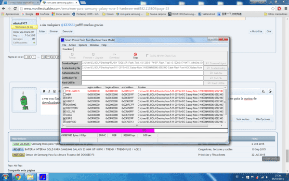
Task: Click the @KENSEI mention link
Action: tap(67, 25)
